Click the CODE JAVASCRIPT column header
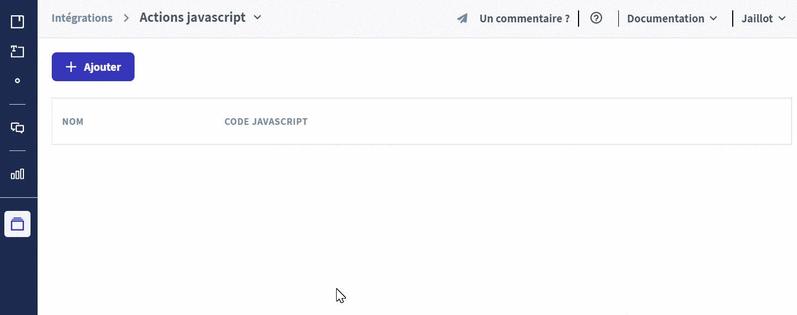This screenshot has width=797, height=315. pyautogui.click(x=266, y=122)
